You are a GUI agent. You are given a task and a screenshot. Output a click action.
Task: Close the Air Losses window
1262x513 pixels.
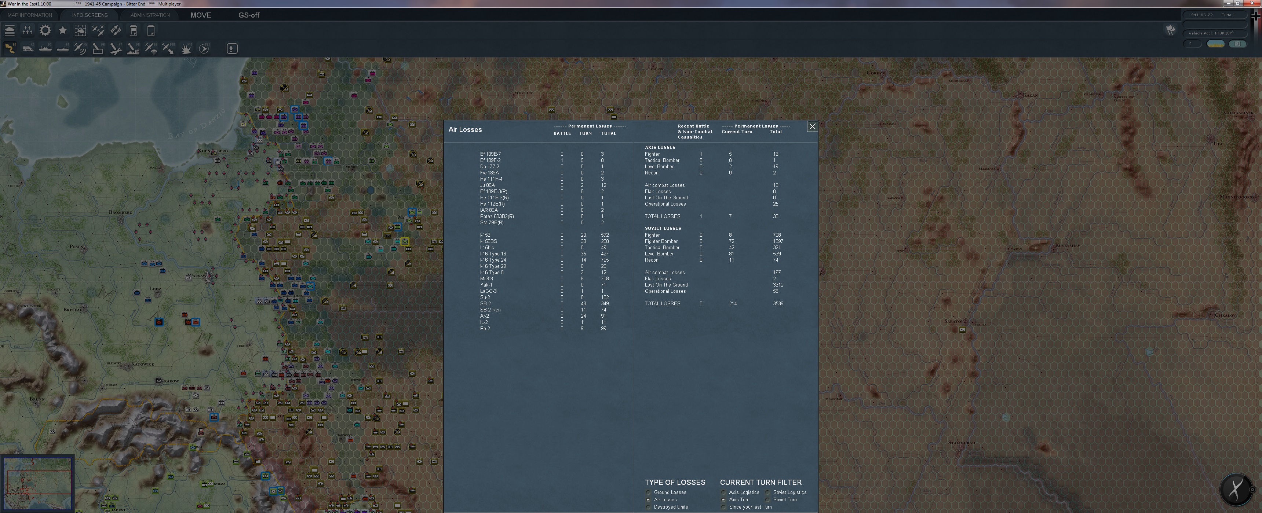(812, 127)
